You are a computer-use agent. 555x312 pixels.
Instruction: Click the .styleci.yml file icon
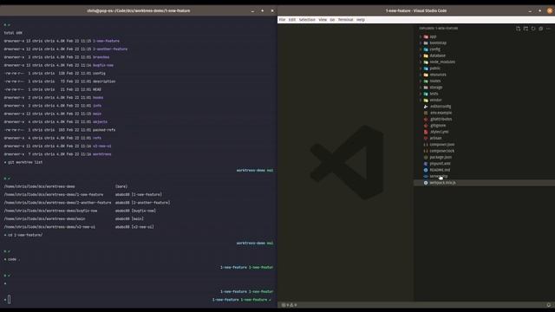426,132
